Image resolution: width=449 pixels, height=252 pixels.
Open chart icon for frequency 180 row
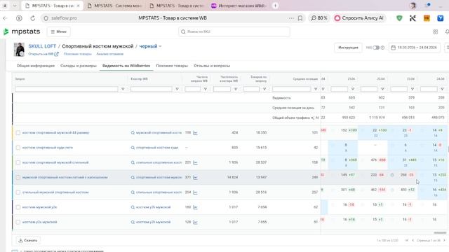(195, 207)
